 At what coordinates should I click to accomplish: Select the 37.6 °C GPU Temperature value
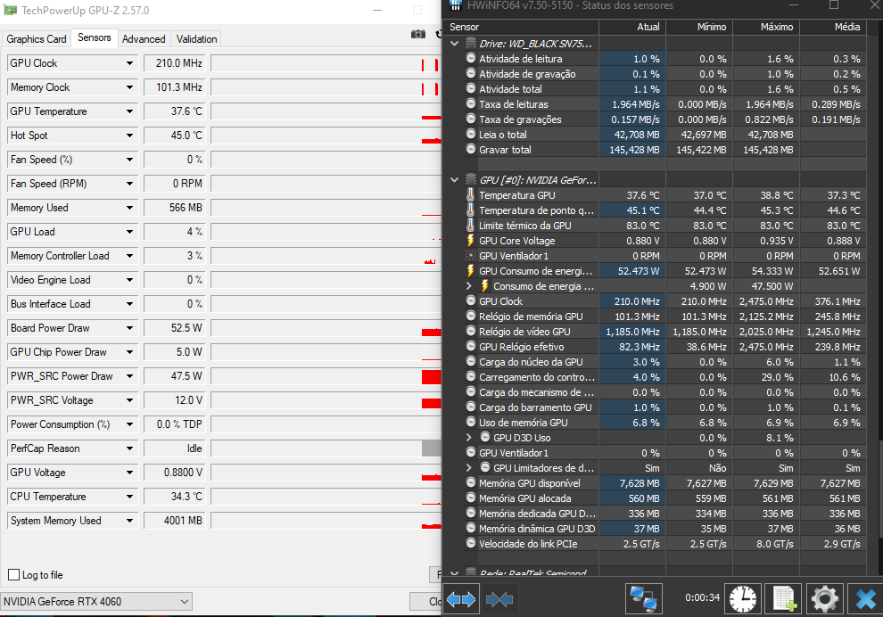coord(174,111)
